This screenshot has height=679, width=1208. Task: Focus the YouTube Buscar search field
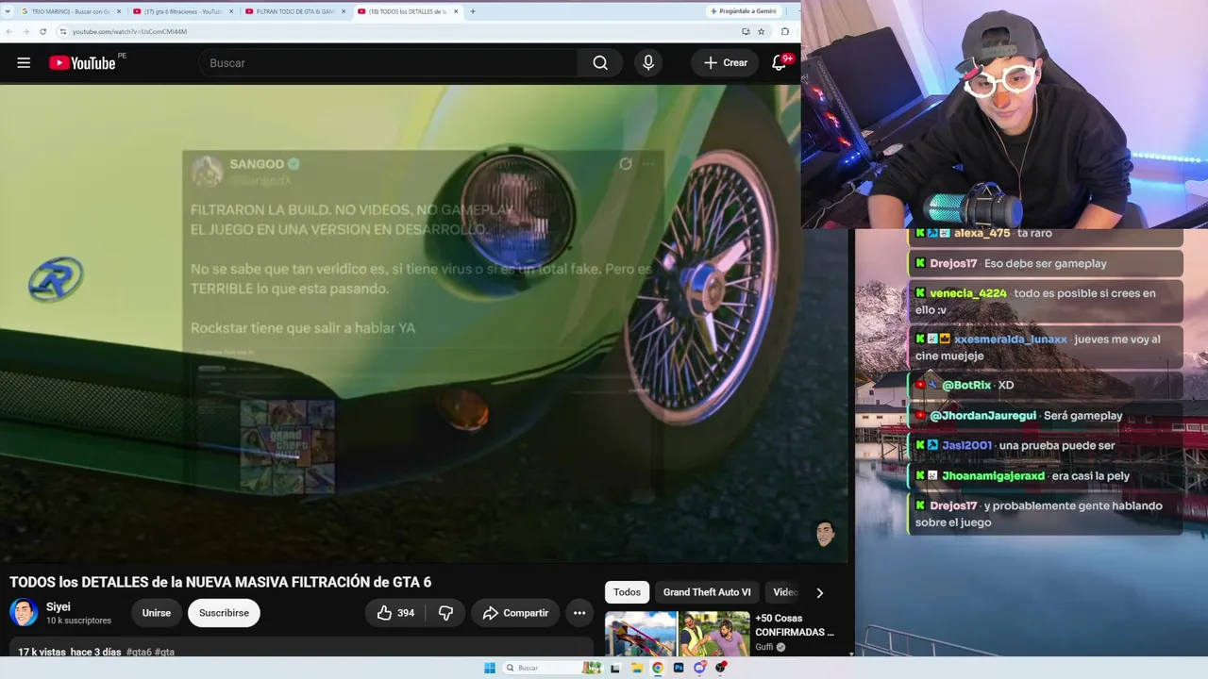coord(388,63)
